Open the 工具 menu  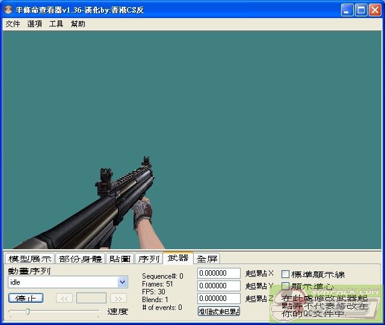coord(56,24)
